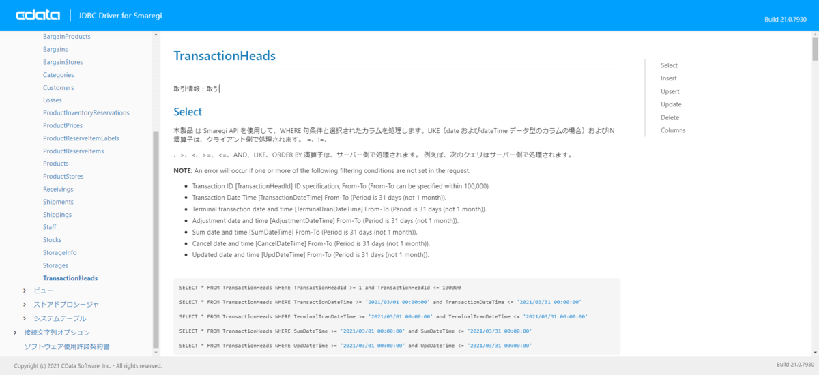Select the current TransactionHeads sidebar entry
The width and height of the screenshot is (819, 375).
click(x=70, y=278)
